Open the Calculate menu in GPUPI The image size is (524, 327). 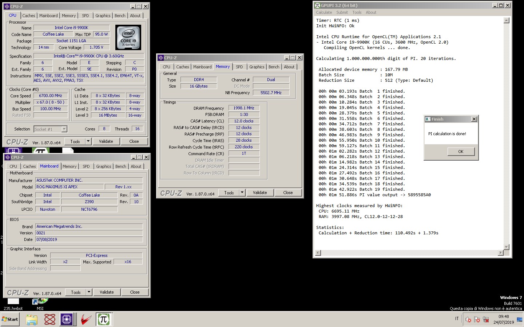click(x=324, y=12)
